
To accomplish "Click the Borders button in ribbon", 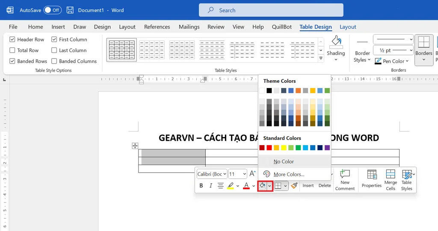I will tap(424, 50).
